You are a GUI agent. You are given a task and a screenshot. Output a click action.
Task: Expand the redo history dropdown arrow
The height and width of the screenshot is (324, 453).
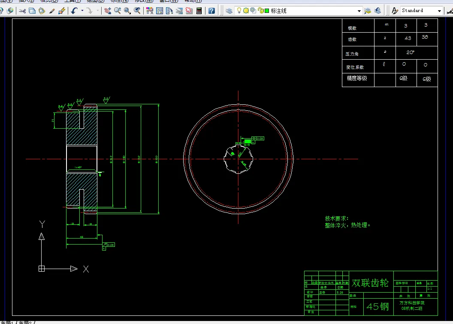click(x=98, y=11)
